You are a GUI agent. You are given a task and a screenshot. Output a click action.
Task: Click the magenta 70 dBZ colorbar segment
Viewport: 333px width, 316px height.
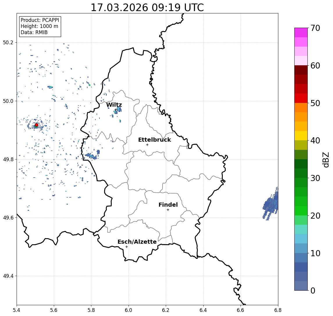(x=301, y=33)
